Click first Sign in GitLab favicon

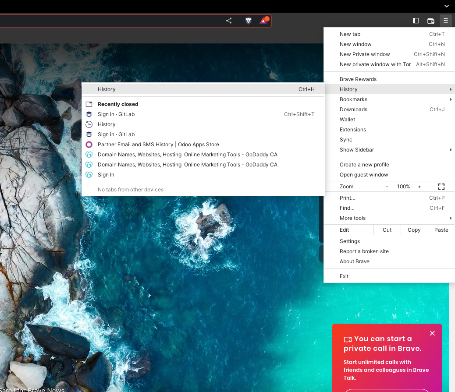tap(89, 114)
